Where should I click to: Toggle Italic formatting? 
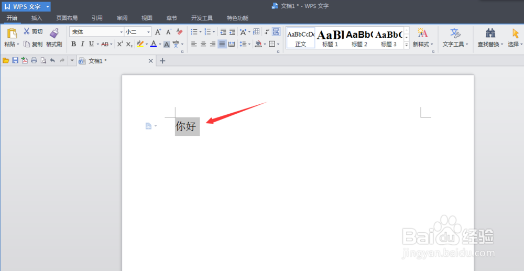[x=82, y=44]
